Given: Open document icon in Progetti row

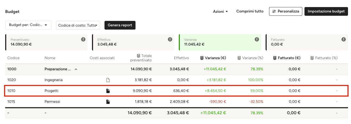Looking at the screenshot, I should pos(108,91).
